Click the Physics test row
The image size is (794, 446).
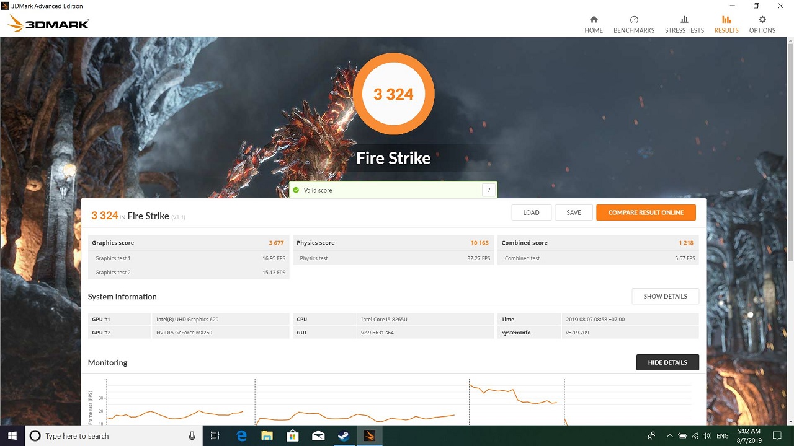[x=393, y=258]
